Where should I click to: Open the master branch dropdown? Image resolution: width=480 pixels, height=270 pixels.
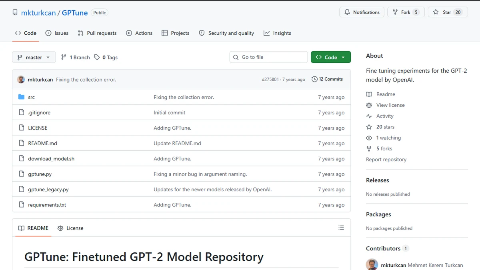(34, 57)
